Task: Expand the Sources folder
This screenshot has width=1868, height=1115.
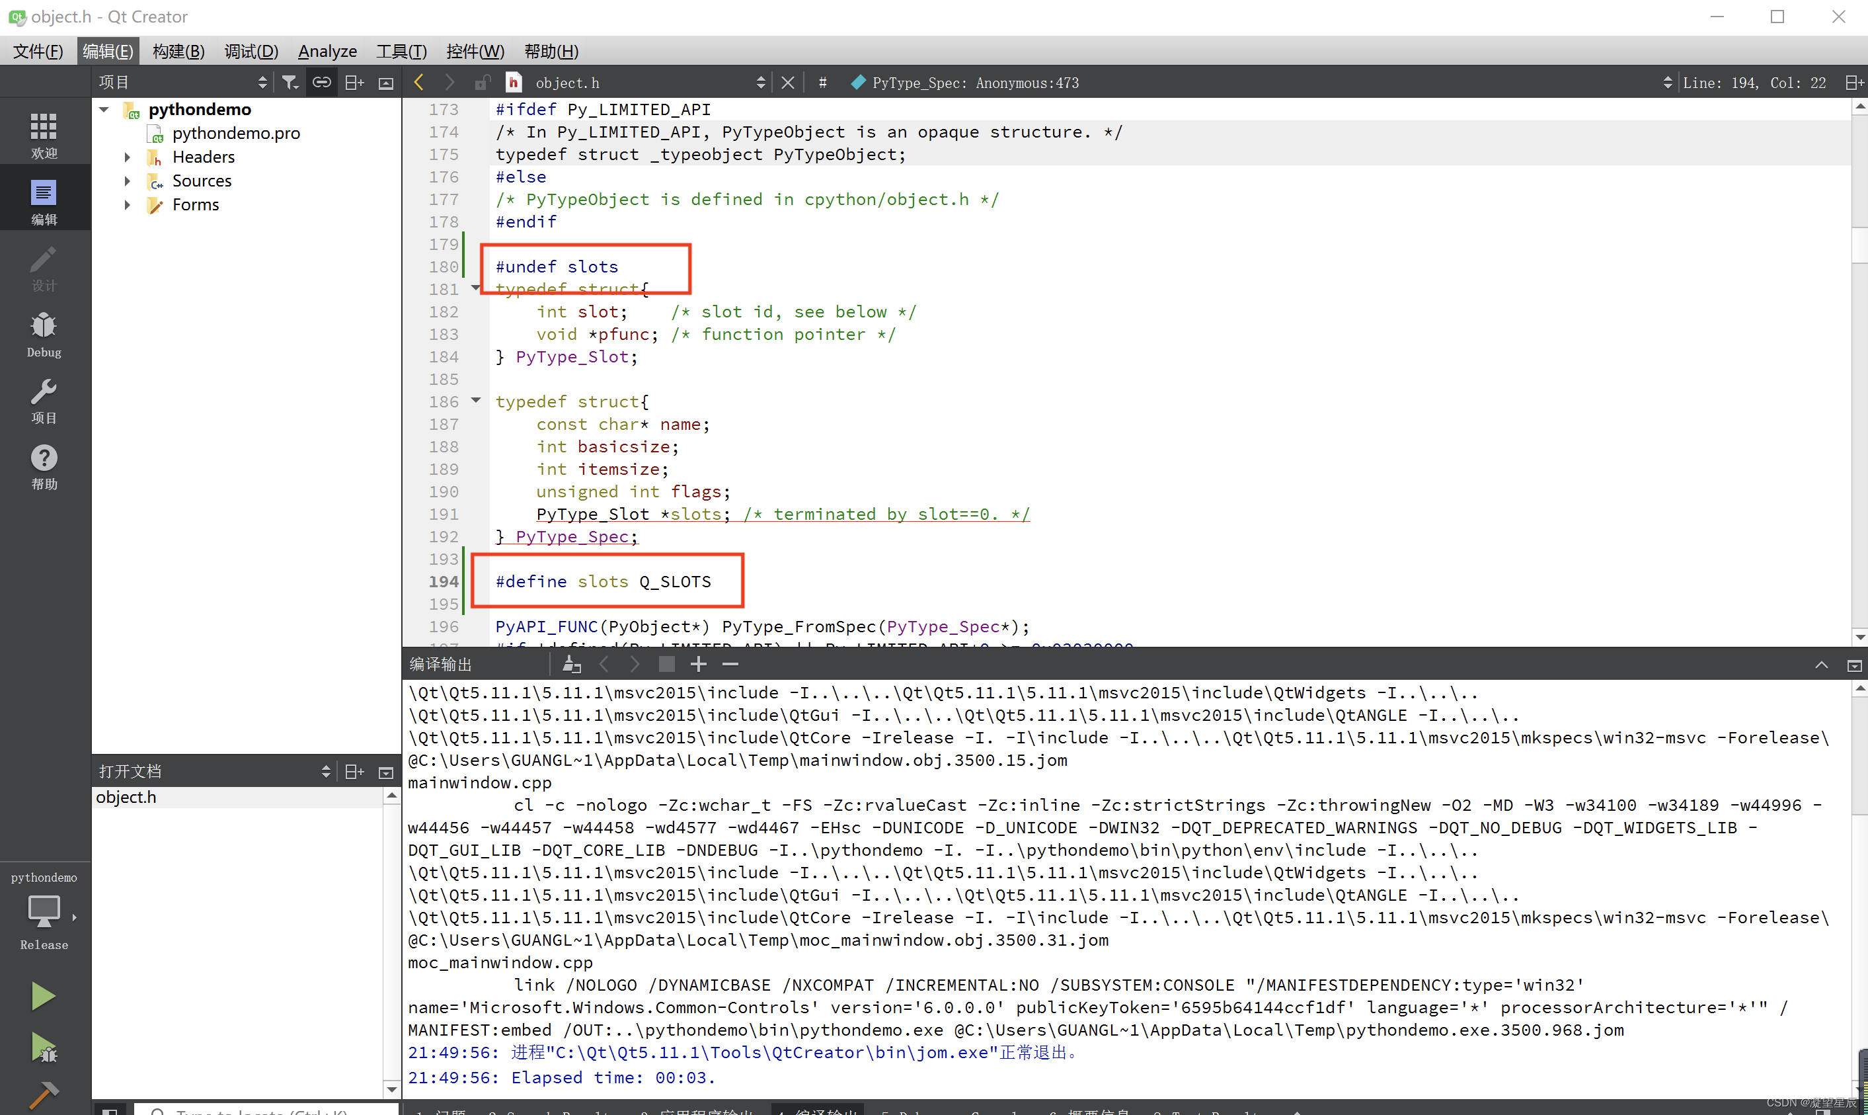Action: [x=127, y=181]
